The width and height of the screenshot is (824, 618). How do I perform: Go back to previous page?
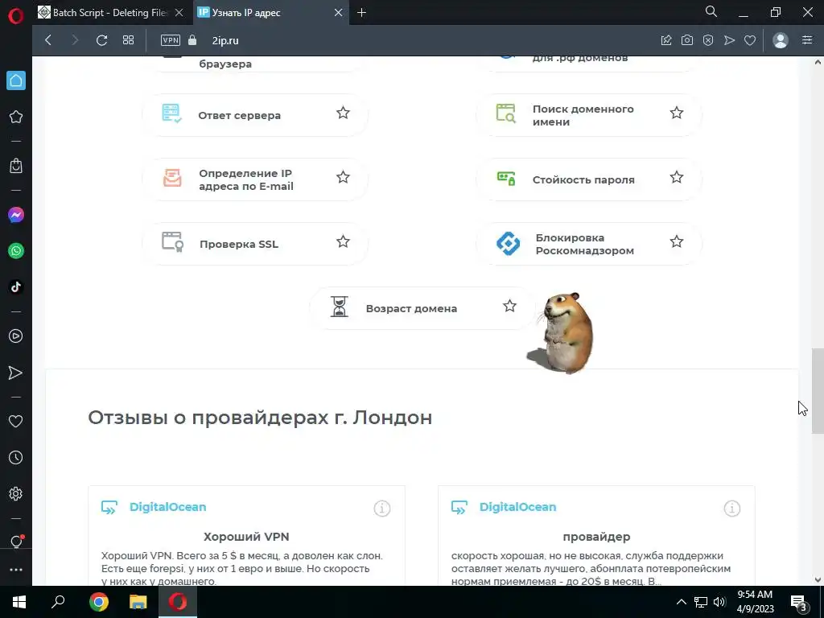(x=48, y=40)
